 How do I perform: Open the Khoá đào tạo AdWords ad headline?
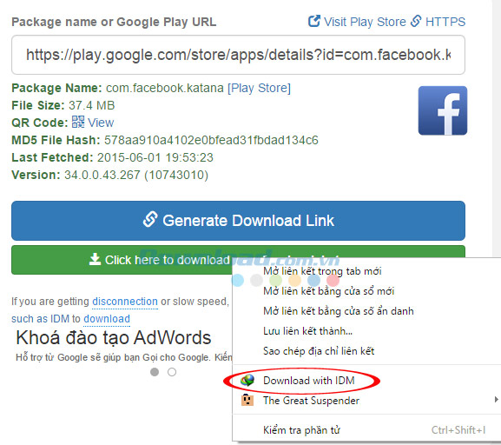coord(114,337)
